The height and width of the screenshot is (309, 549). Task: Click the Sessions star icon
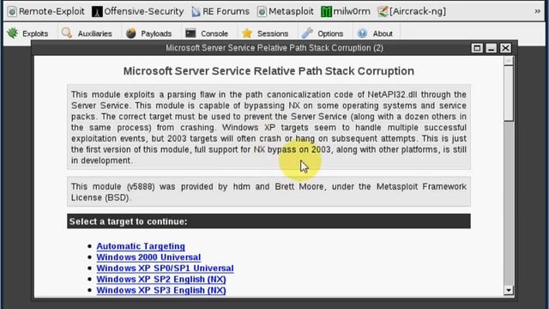click(247, 33)
